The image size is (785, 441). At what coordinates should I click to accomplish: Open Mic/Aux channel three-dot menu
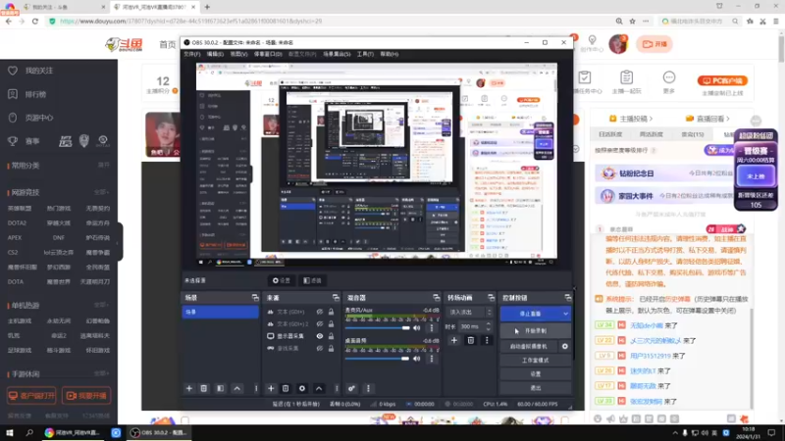432,328
